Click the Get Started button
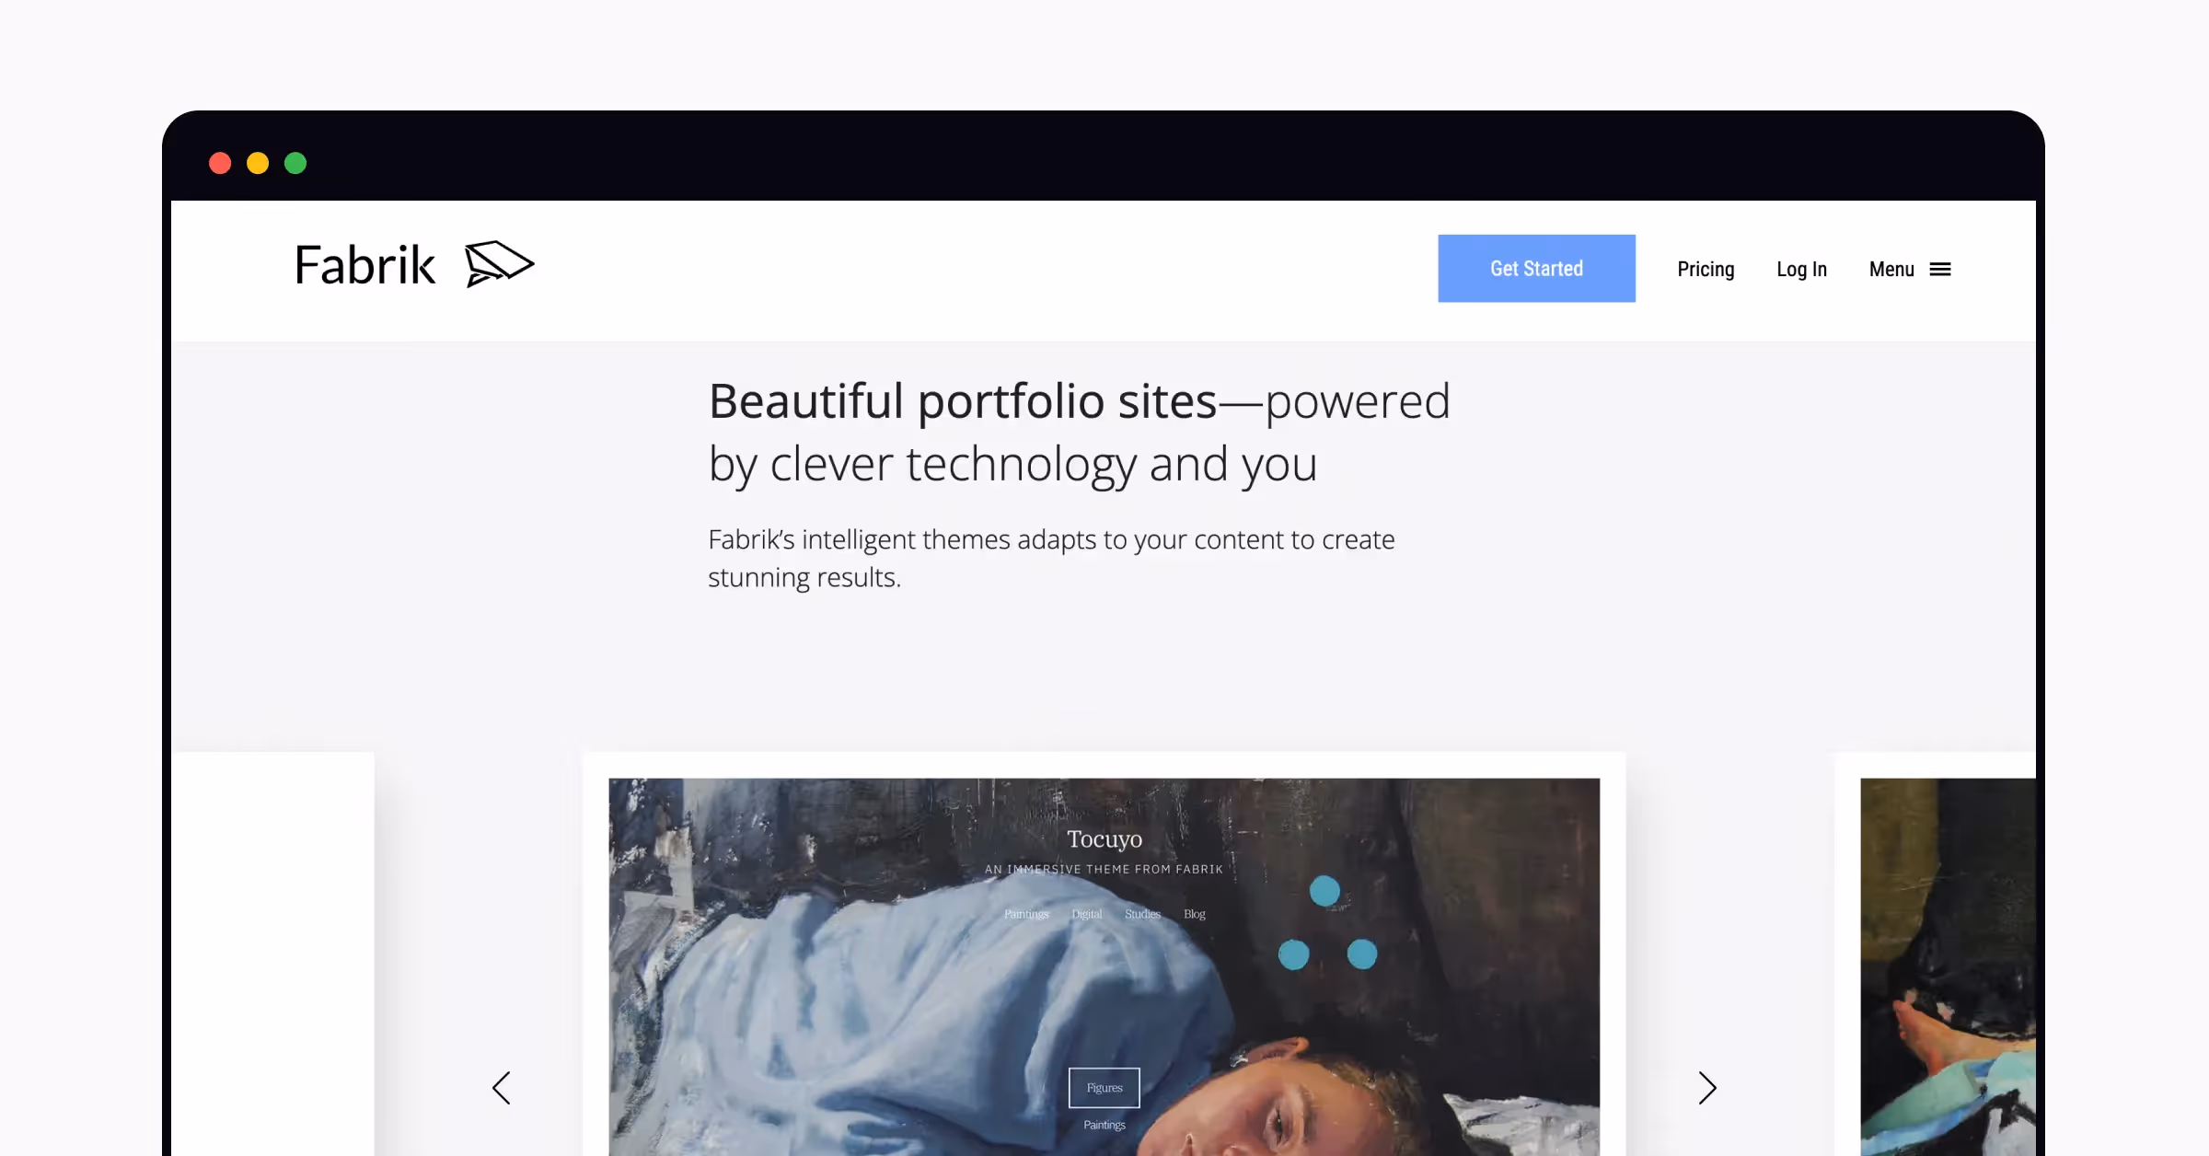2209x1156 pixels. click(1536, 268)
